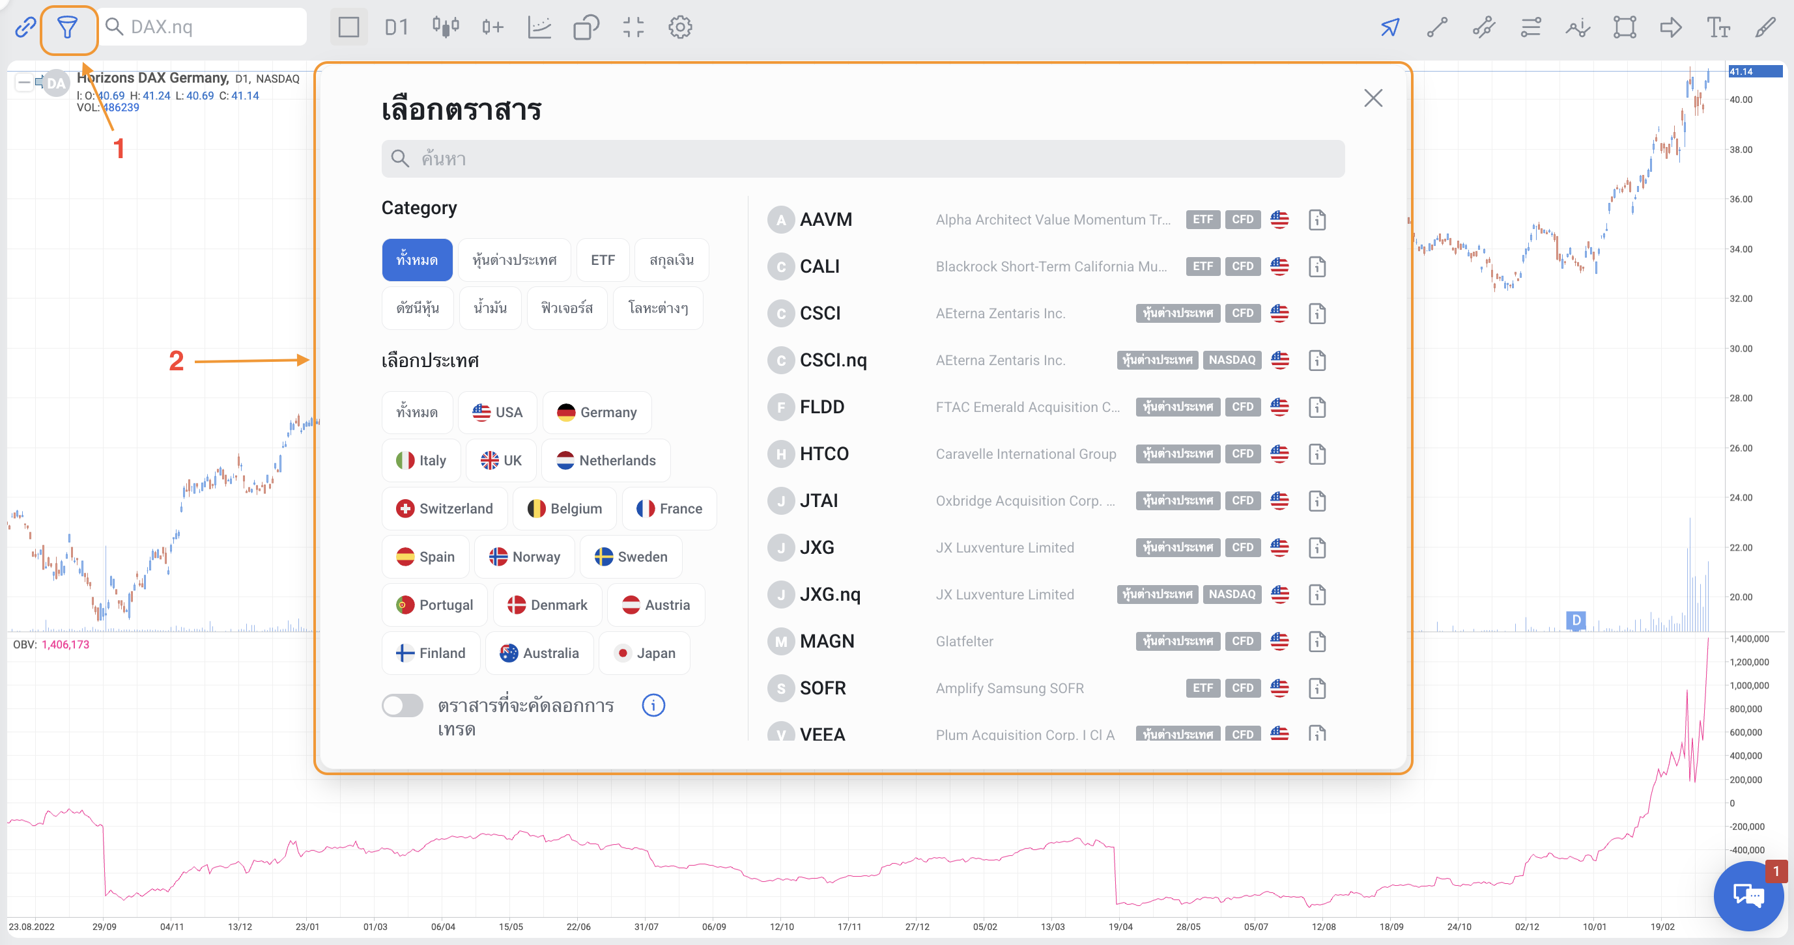Select the trend line drawing tool

tap(1437, 28)
